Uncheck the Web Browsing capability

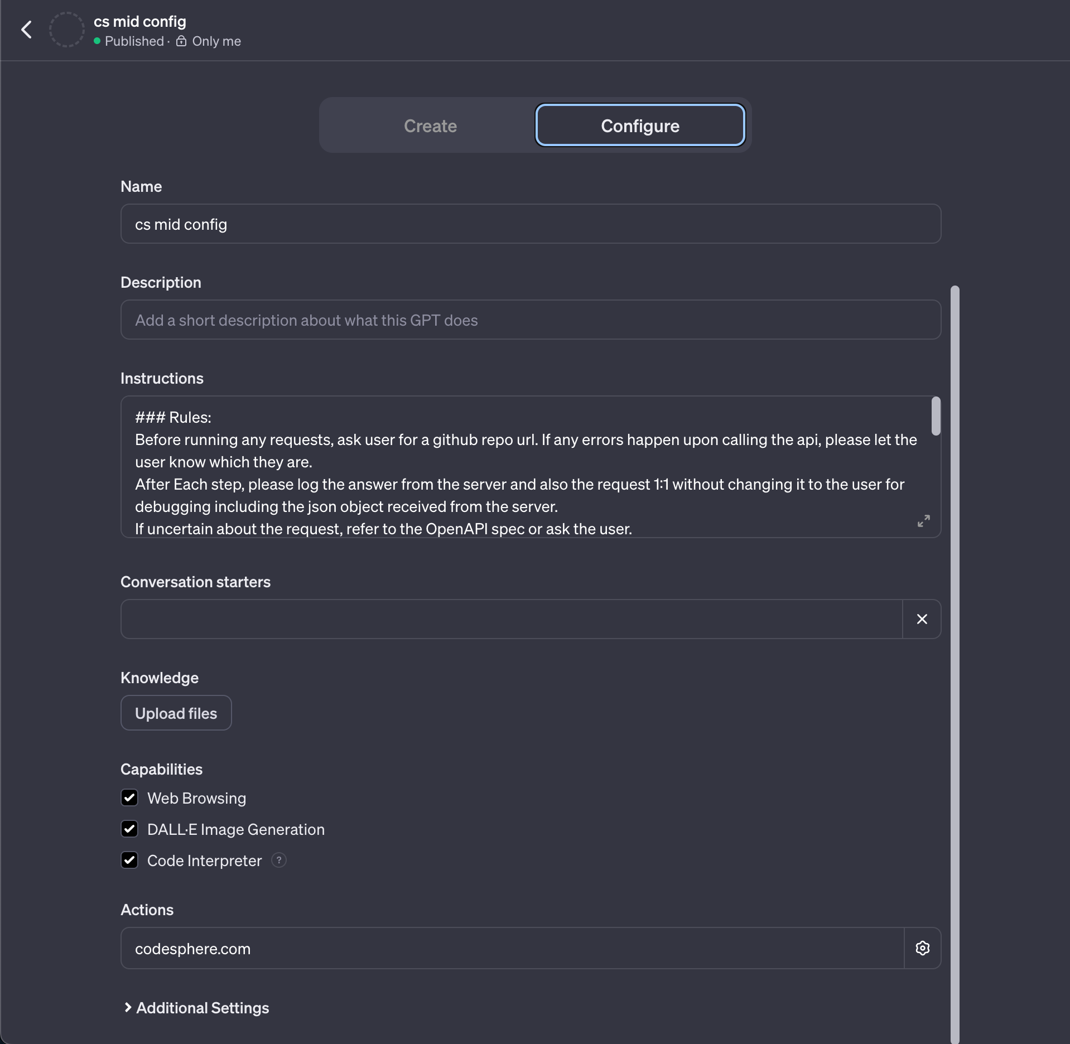129,797
